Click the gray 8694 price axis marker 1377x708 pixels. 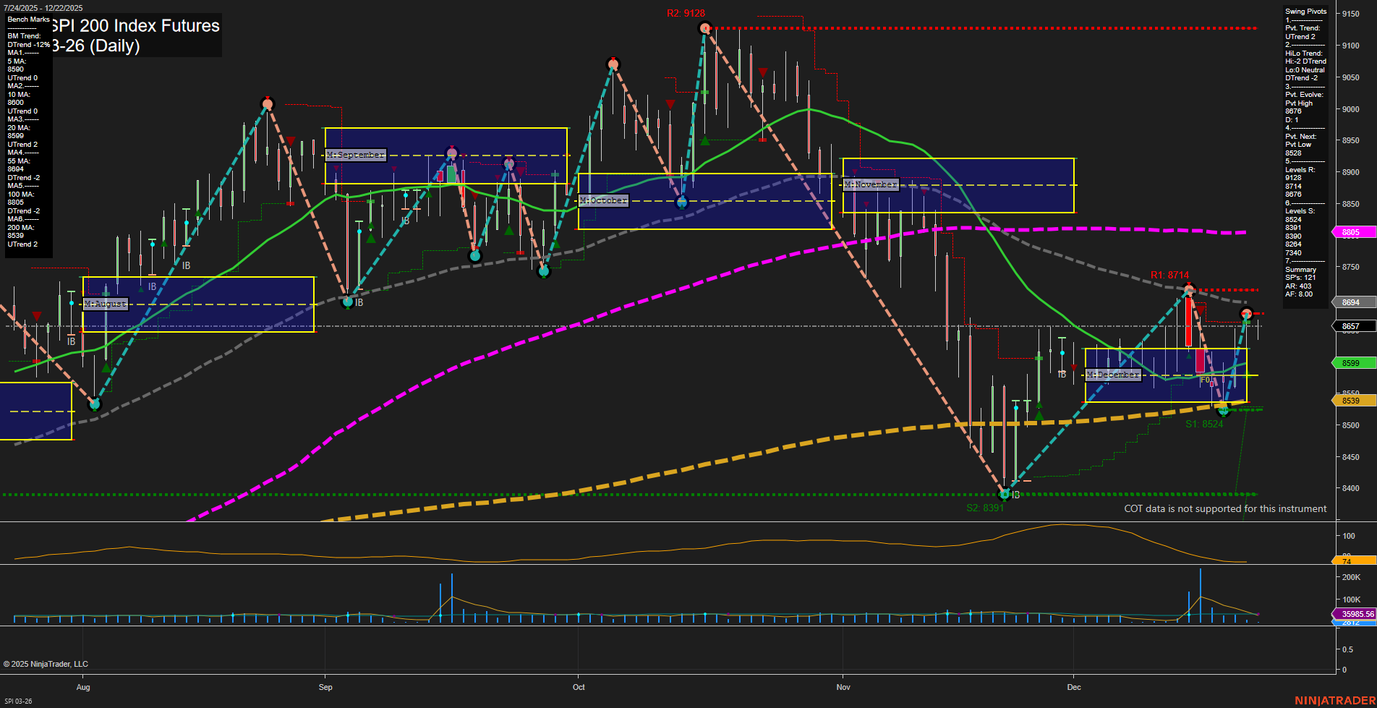tap(1352, 302)
